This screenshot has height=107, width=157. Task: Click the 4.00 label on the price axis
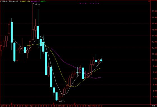pyautogui.click(x=155, y=97)
